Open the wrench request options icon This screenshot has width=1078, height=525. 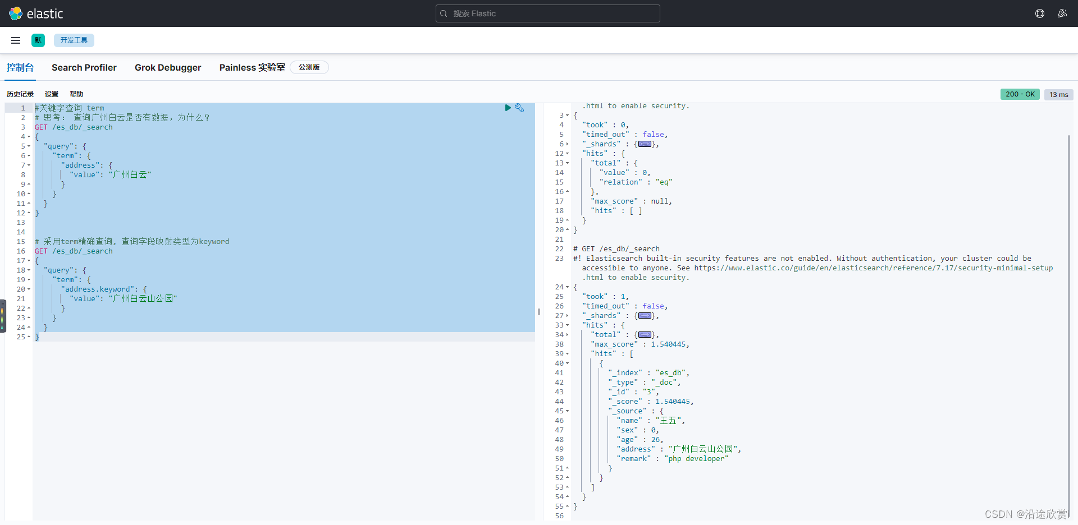(x=519, y=108)
